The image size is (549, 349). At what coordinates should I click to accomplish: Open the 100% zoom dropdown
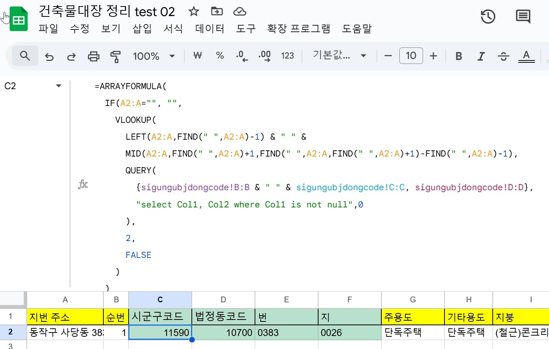coord(154,56)
